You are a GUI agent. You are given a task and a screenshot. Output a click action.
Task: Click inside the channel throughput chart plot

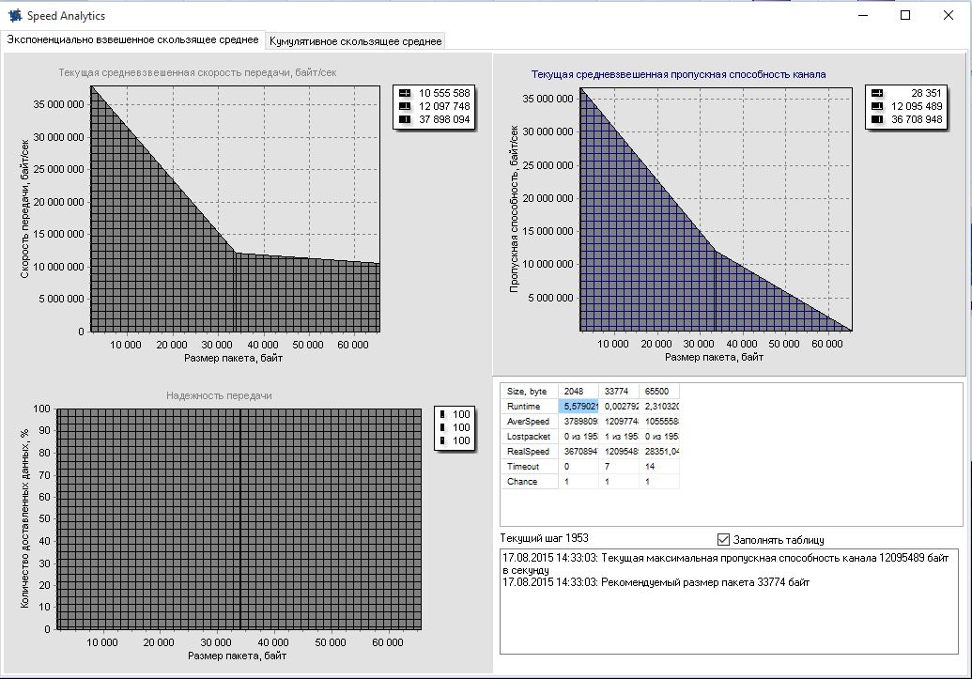click(x=716, y=209)
